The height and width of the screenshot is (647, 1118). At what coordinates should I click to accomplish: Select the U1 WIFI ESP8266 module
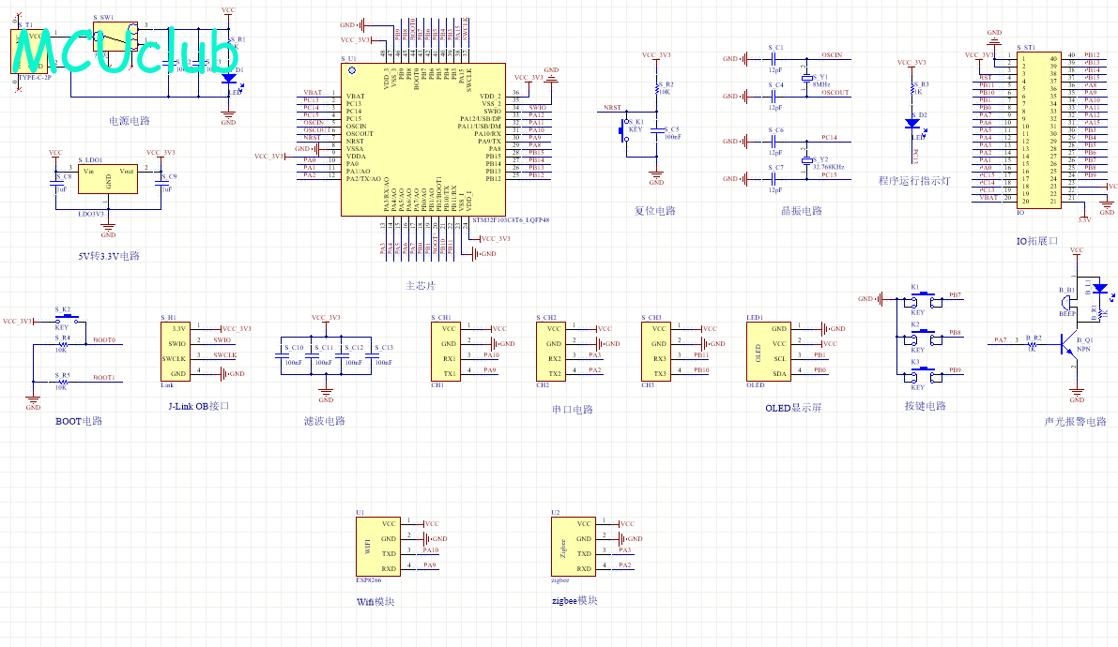(378, 547)
